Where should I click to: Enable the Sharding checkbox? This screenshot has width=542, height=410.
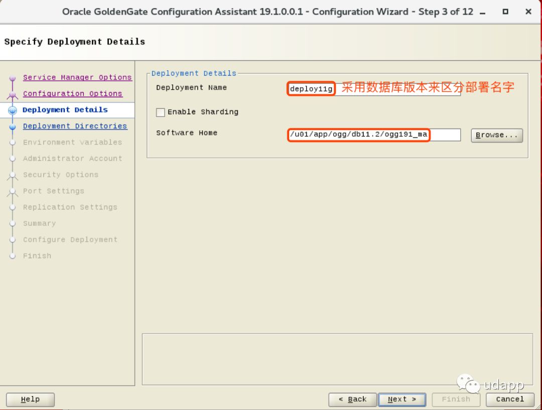161,112
